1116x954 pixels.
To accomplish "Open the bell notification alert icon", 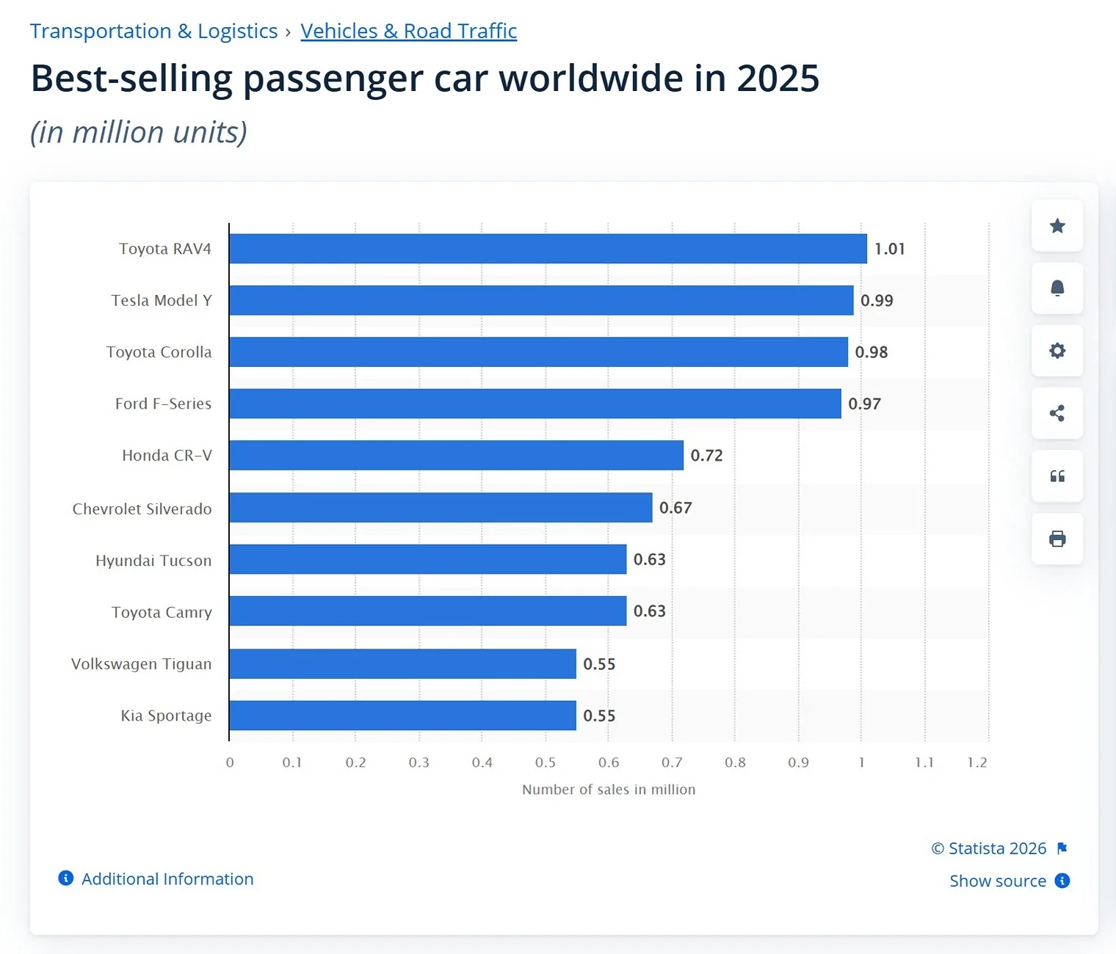I will [1057, 288].
